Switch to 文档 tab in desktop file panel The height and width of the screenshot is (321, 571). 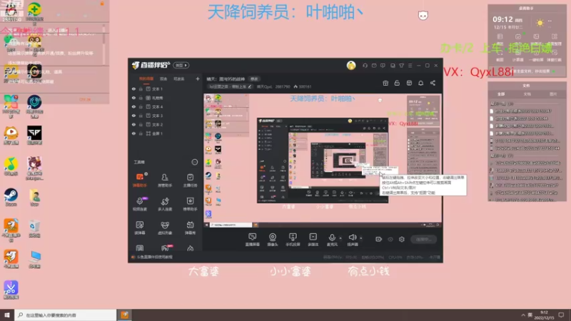[x=527, y=94]
